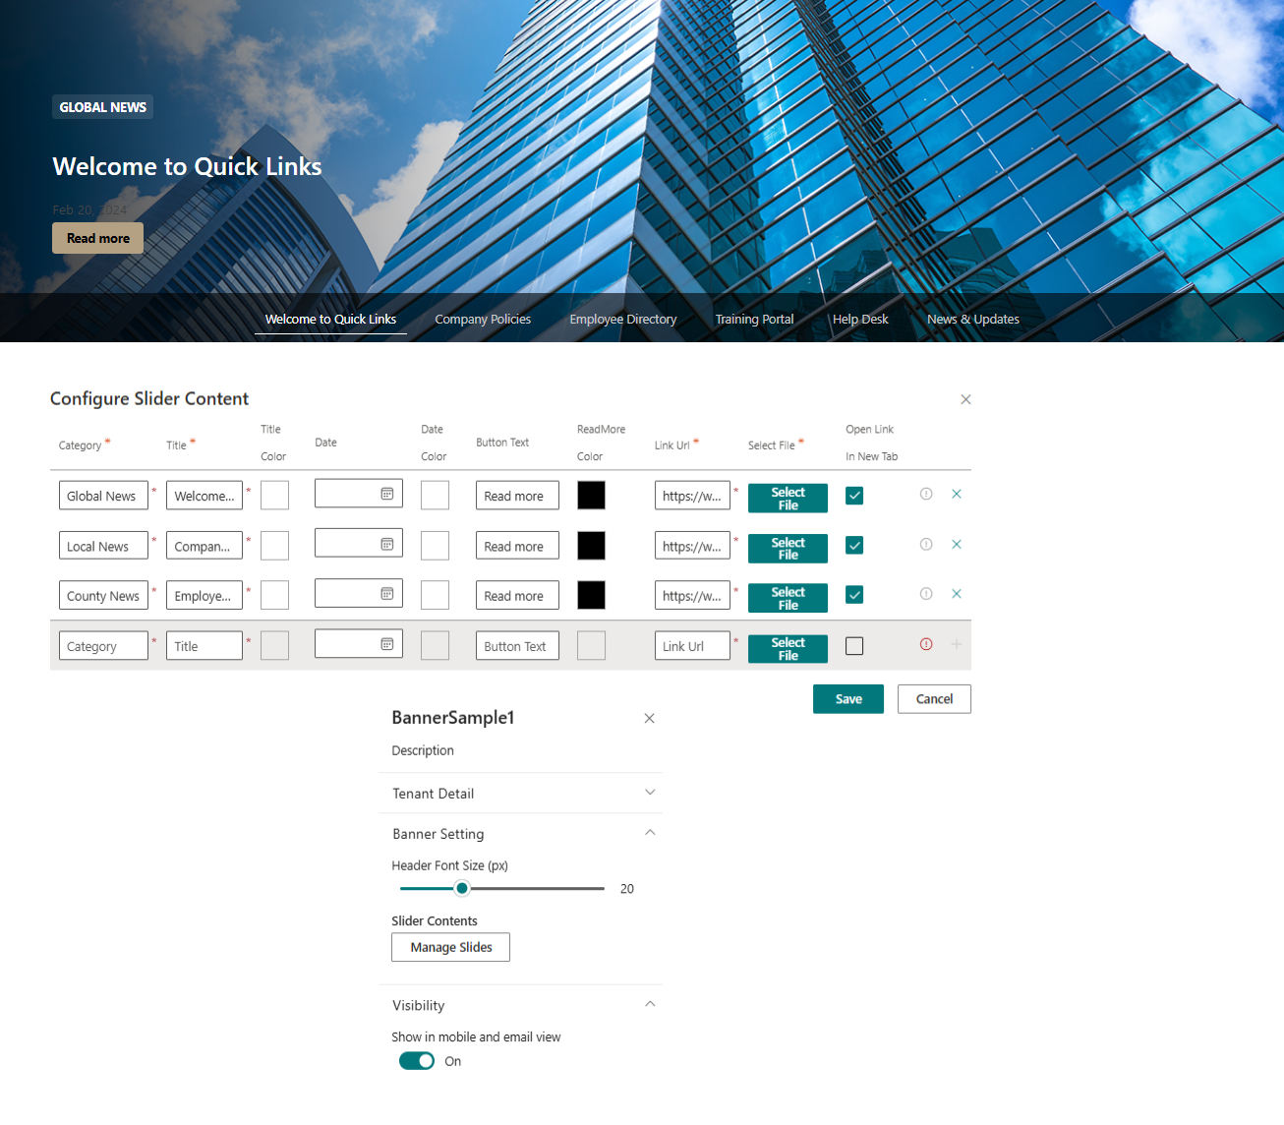Click the Link Url field in the empty row
The image size is (1284, 1125).
click(x=692, y=645)
